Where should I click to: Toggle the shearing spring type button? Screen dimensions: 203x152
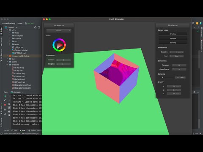(173, 38)
